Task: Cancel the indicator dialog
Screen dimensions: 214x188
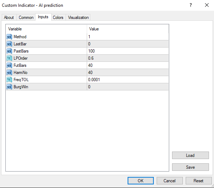Action: pos(170,180)
